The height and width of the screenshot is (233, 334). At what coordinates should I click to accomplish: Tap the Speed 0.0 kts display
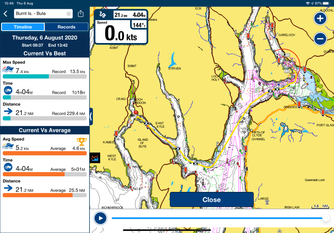[x=121, y=33]
